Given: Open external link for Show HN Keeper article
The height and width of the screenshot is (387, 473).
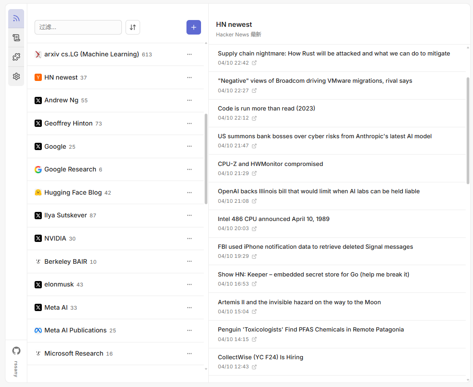Looking at the screenshot, I should (x=254, y=284).
